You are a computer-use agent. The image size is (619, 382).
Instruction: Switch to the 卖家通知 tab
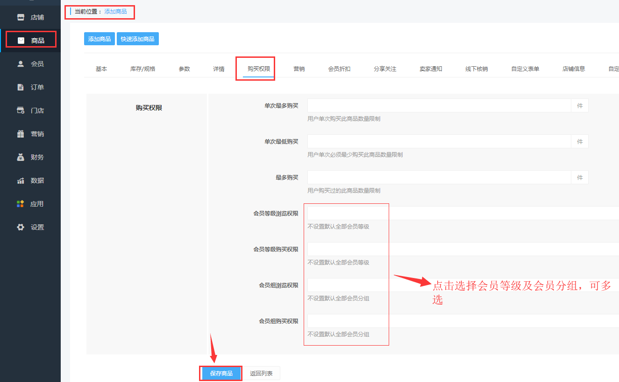tap(431, 69)
